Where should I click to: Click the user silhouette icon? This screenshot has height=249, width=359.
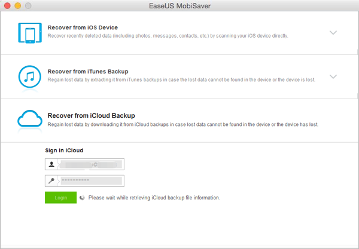tap(53, 164)
